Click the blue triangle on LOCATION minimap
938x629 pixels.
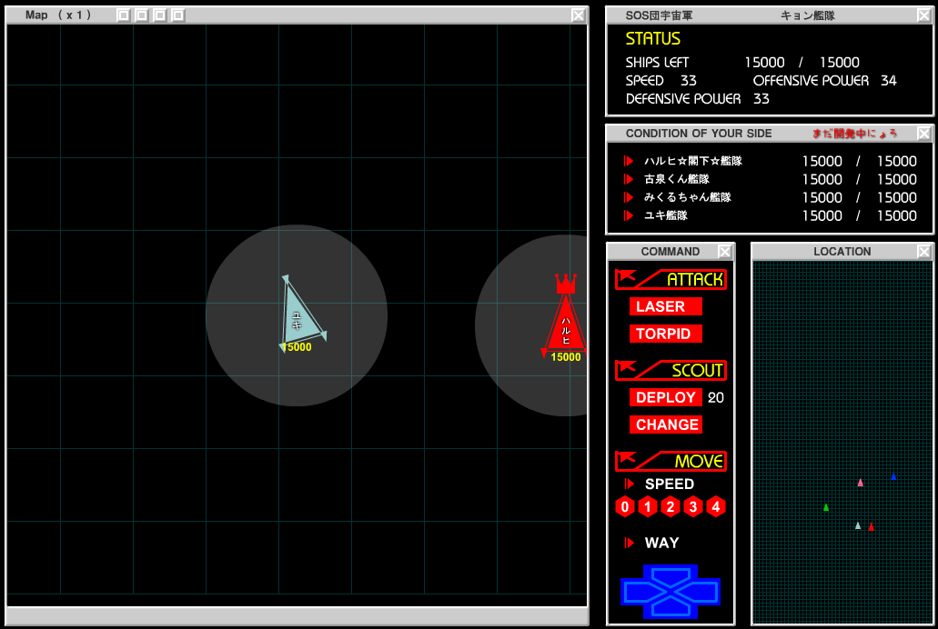coord(893,476)
